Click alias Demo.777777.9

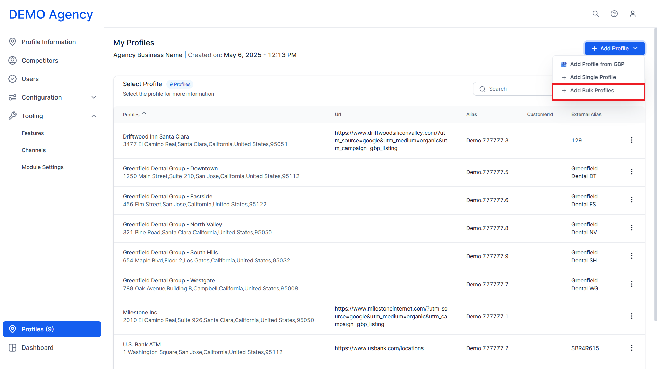tap(487, 256)
